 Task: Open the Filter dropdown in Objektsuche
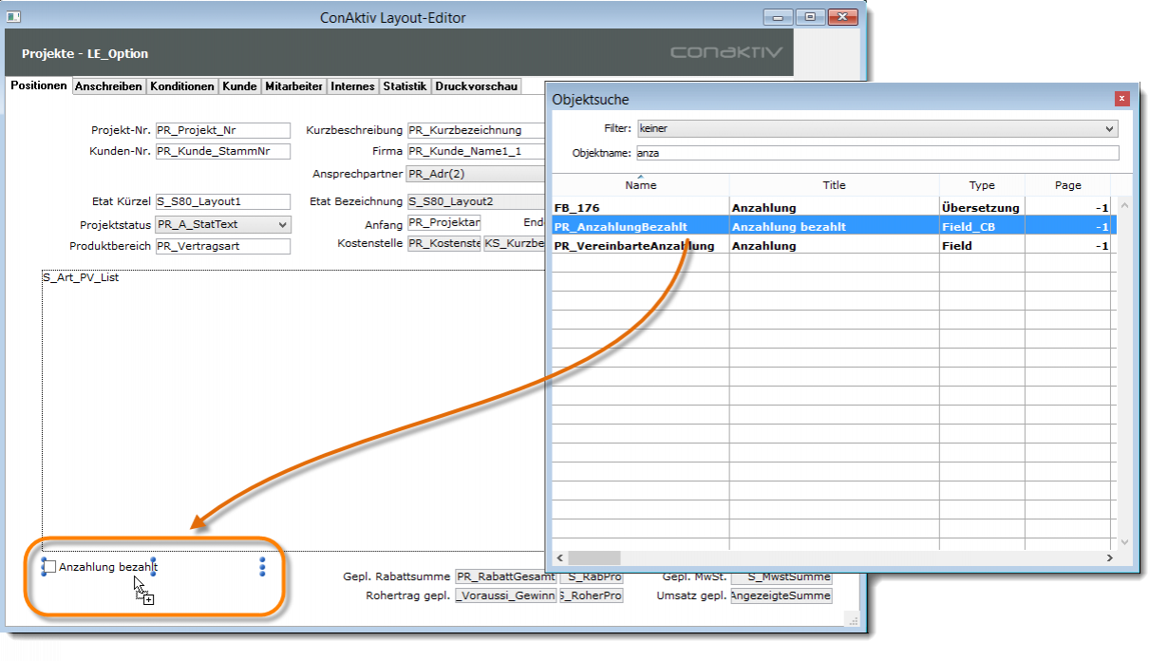pos(1109,128)
